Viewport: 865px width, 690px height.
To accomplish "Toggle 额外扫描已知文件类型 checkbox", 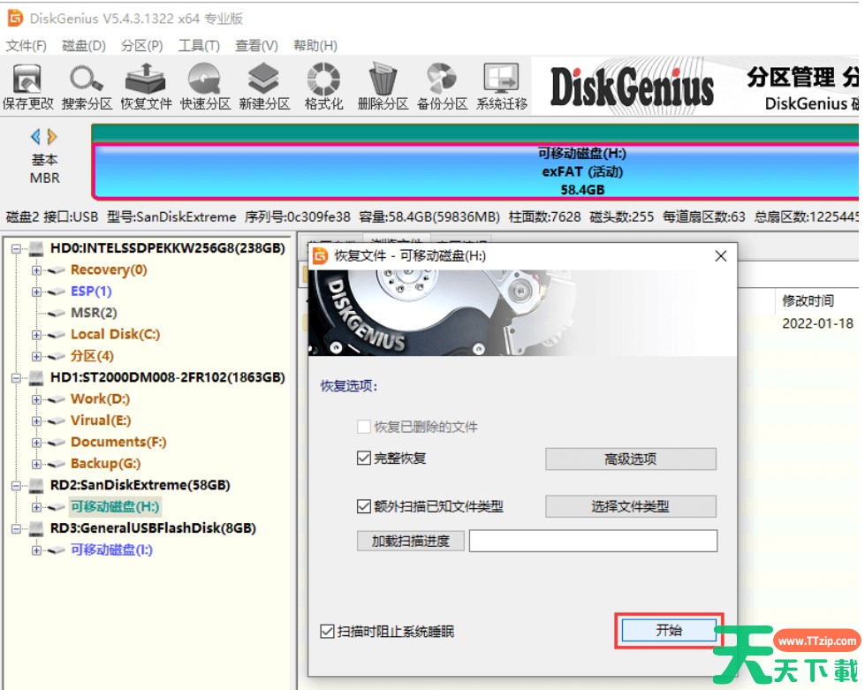I will click(364, 506).
